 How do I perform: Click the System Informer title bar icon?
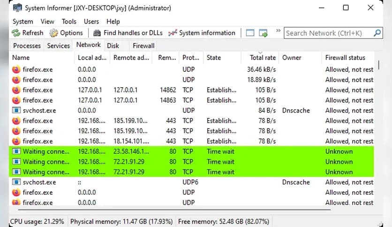[17, 8]
